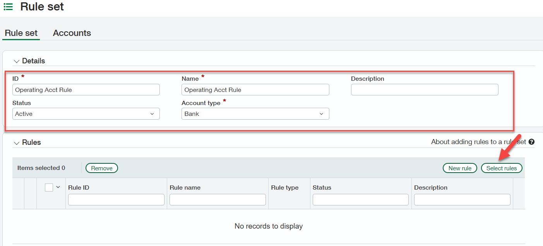This screenshot has height=246, width=543.
Task: Collapse the Details section
Action: pos(16,61)
